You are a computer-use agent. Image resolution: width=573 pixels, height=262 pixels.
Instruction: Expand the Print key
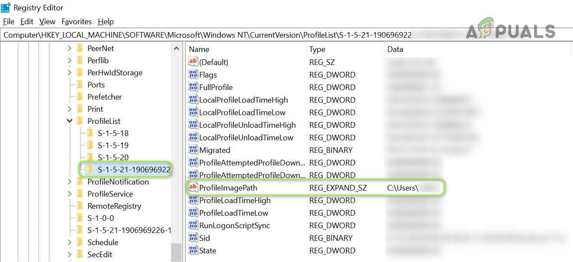(69, 109)
